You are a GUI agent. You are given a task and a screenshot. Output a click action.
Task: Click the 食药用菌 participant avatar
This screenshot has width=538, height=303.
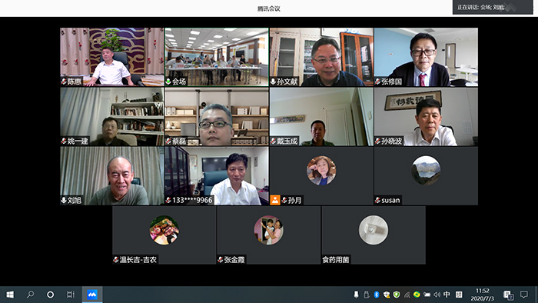(374, 230)
